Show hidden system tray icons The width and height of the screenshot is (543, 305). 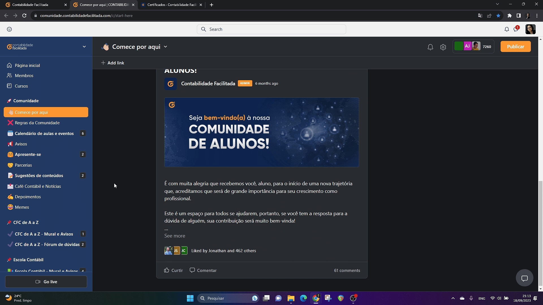[453, 298]
